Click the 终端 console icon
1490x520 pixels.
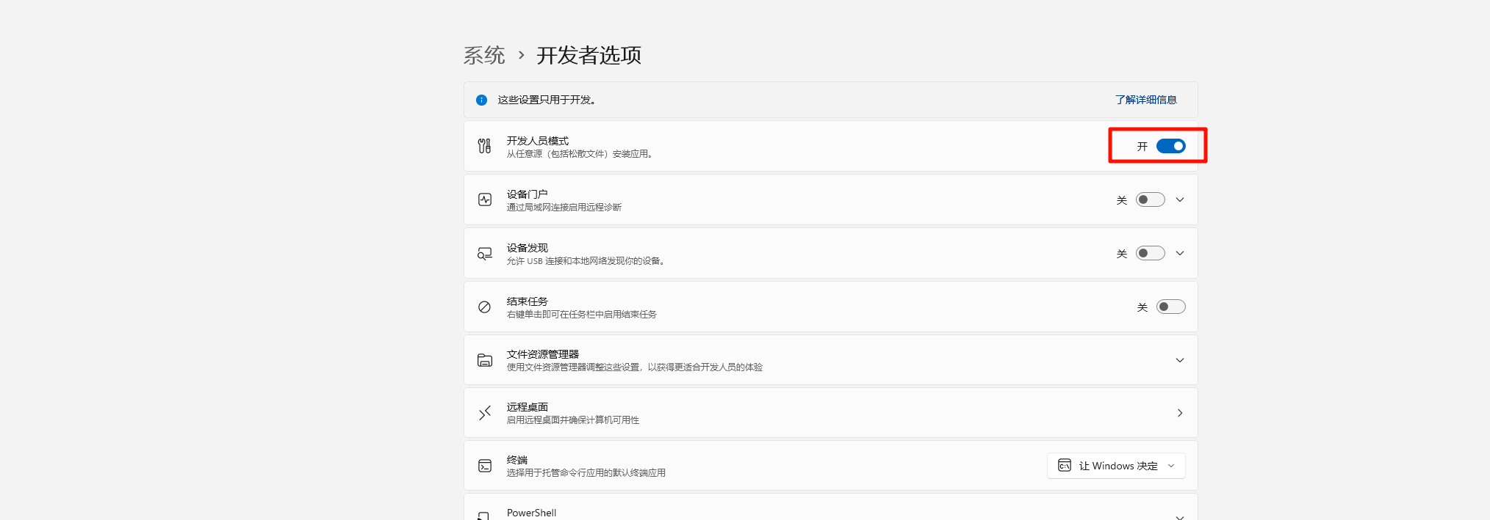coord(485,466)
